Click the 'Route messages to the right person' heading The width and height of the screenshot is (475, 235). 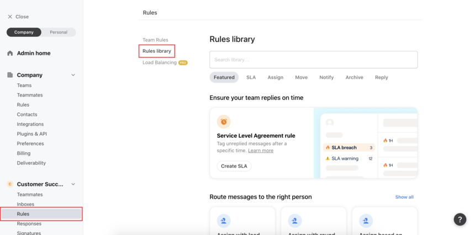click(261, 197)
